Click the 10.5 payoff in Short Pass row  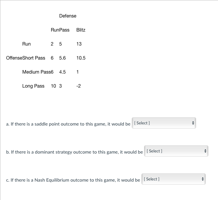click(x=81, y=58)
